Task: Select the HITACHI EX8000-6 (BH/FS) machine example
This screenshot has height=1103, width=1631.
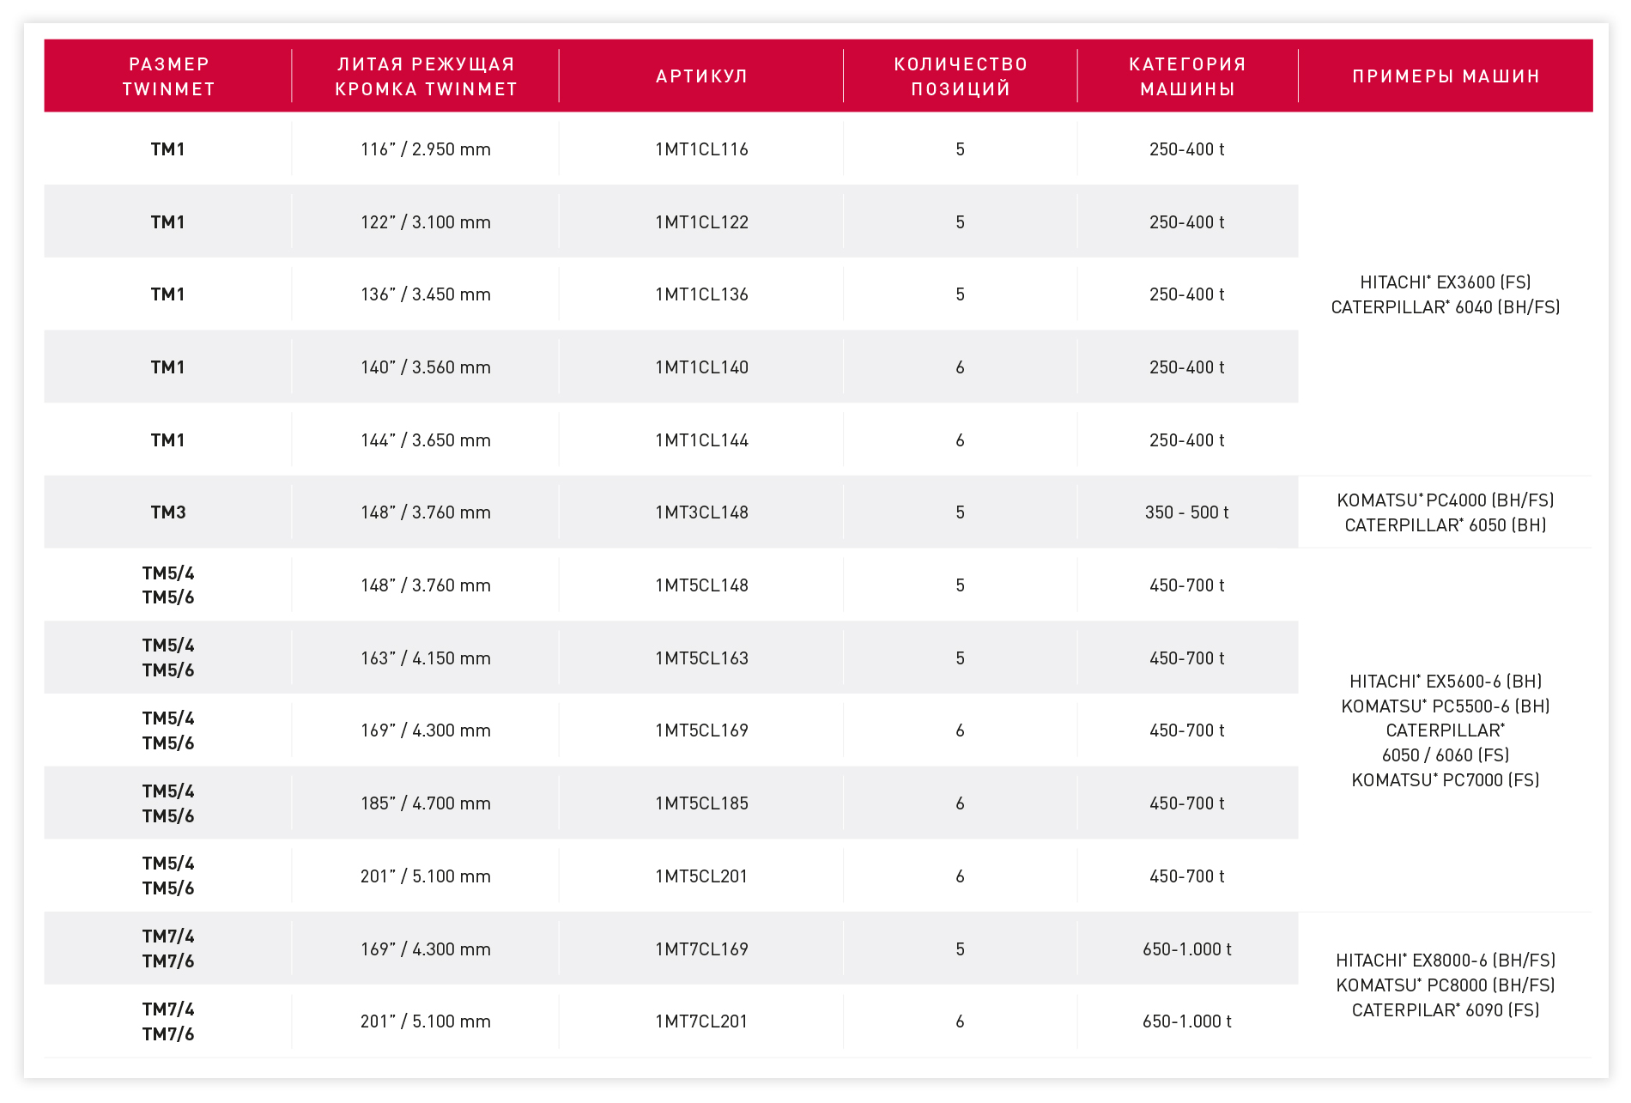Action: 1446,961
